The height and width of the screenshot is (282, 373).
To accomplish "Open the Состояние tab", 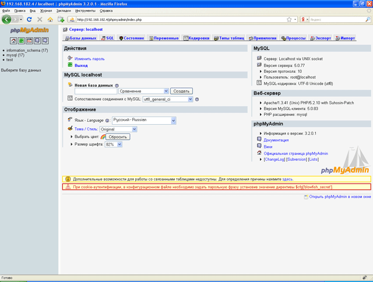I will pyautogui.click(x=132, y=38).
